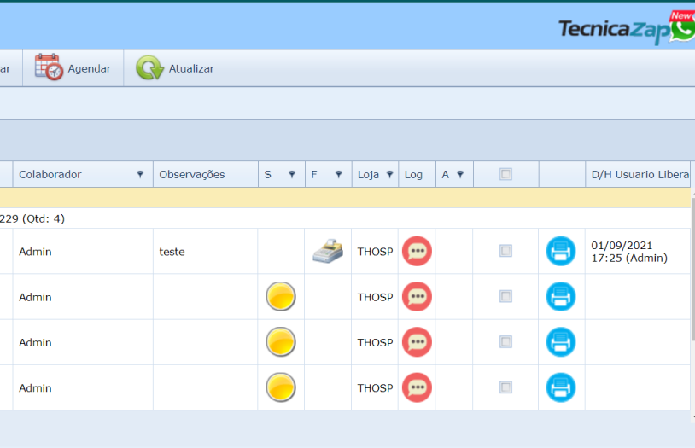The image size is (695, 448).
Task: Click the Atualizar button
Action: 176,68
